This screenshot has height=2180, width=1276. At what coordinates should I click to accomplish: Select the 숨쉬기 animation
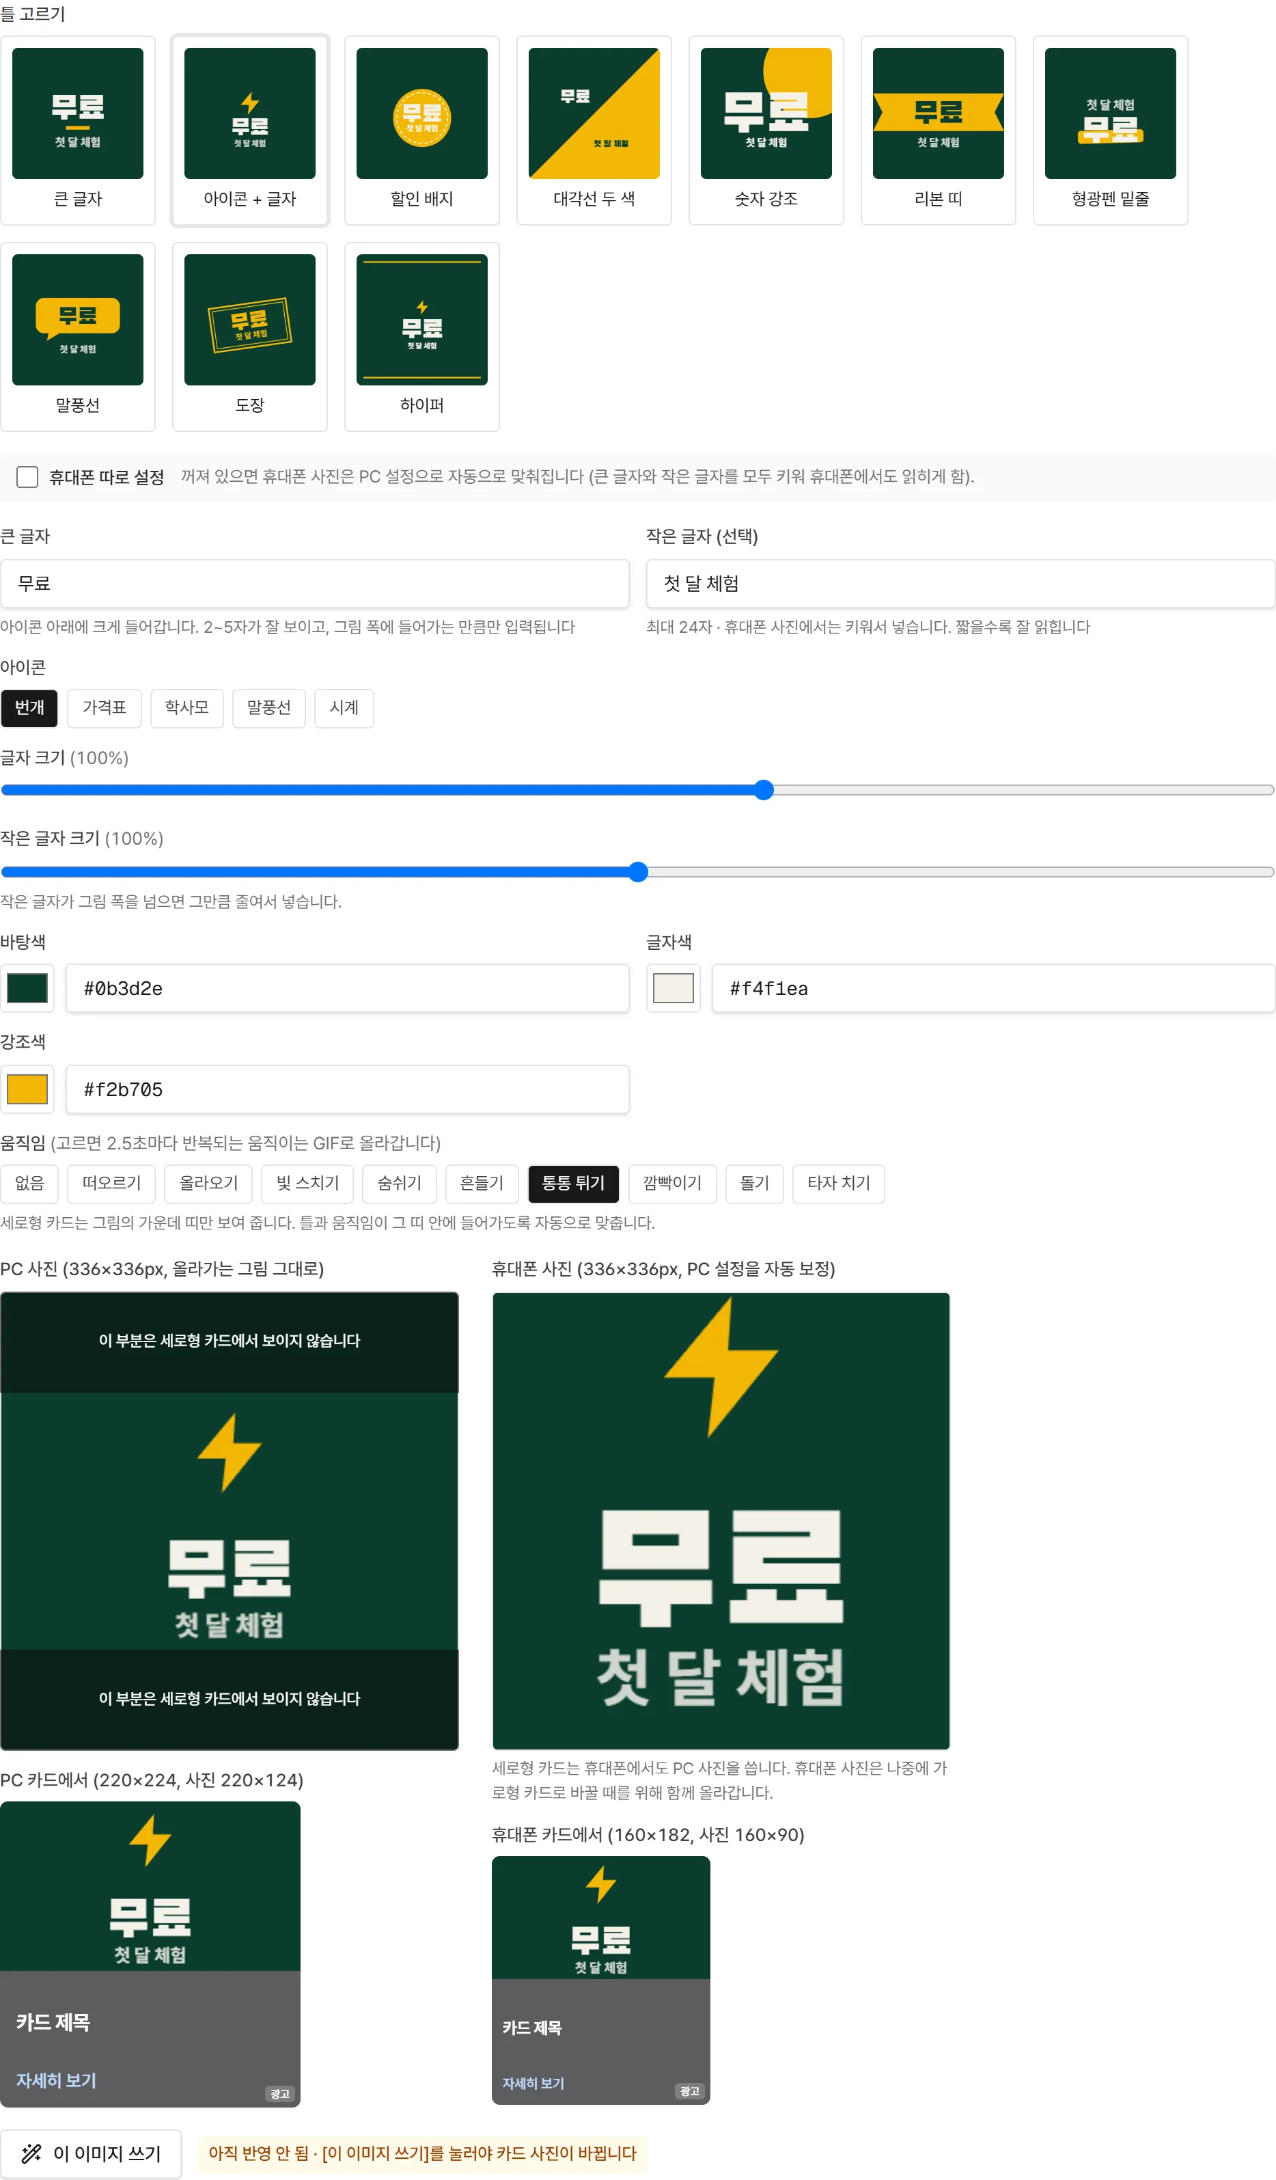point(400,1184)
